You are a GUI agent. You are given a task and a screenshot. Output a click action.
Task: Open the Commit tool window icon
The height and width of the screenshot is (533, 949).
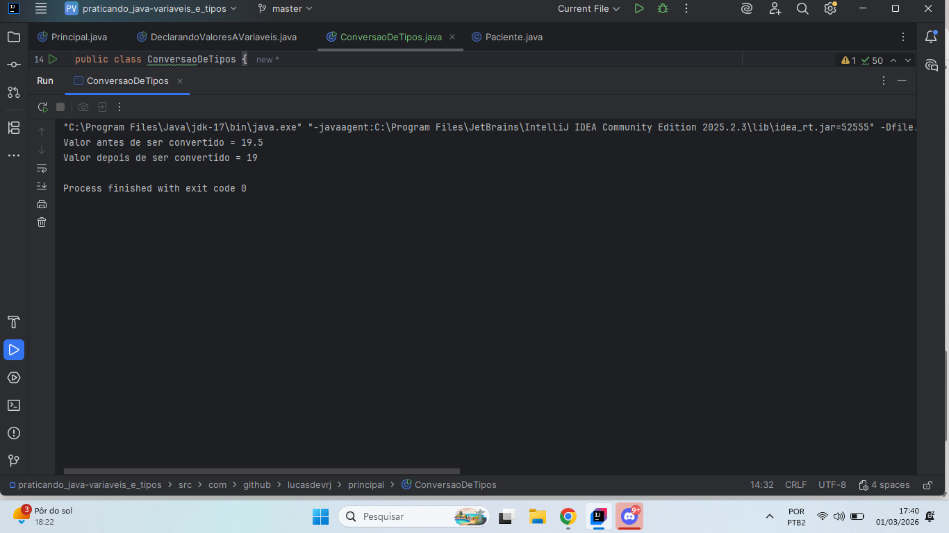14,64
